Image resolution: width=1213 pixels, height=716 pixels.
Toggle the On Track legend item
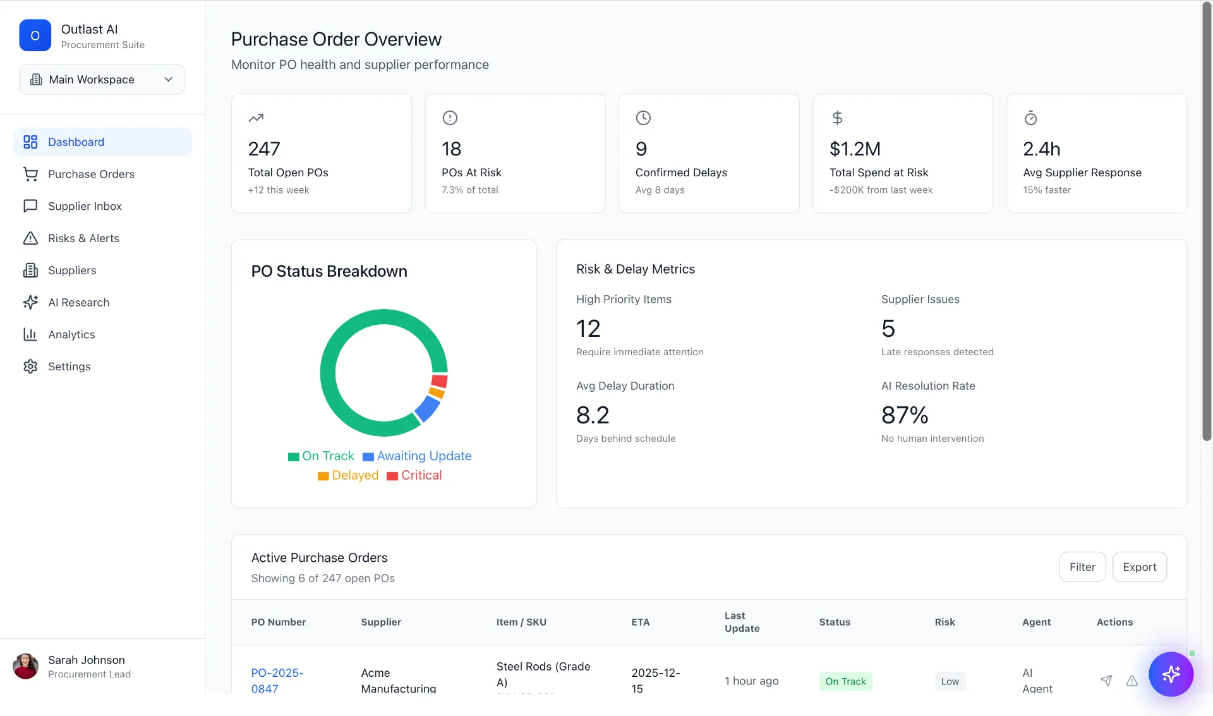321,456
